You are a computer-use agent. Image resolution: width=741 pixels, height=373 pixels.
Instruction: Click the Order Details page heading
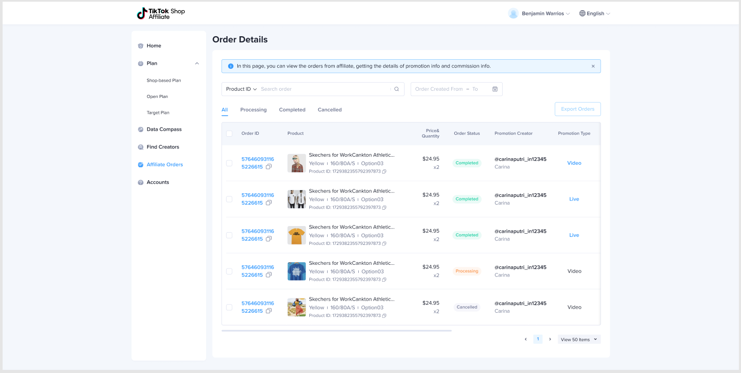click(240, 40)
